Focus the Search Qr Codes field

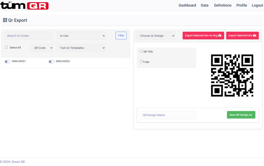click(x=29, y=36)
